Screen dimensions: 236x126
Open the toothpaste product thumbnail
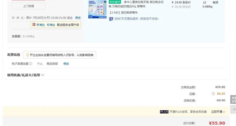click(97, 9)
